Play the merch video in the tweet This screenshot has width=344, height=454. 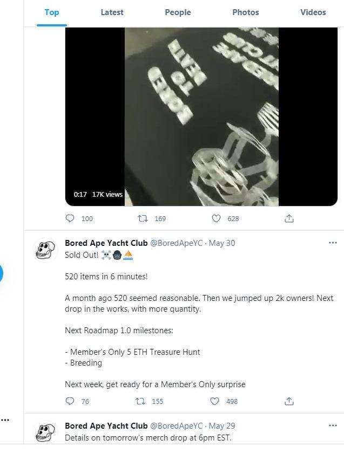201,116
